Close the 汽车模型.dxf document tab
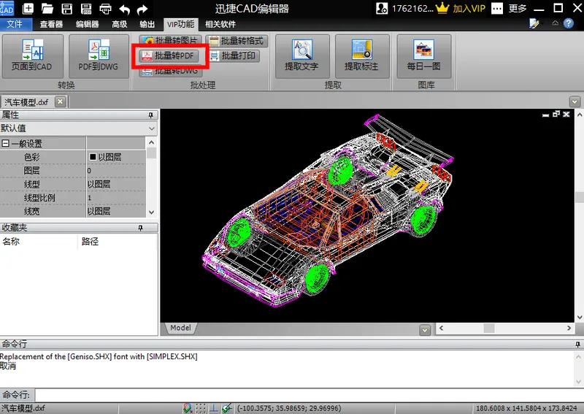 (61, 101)
